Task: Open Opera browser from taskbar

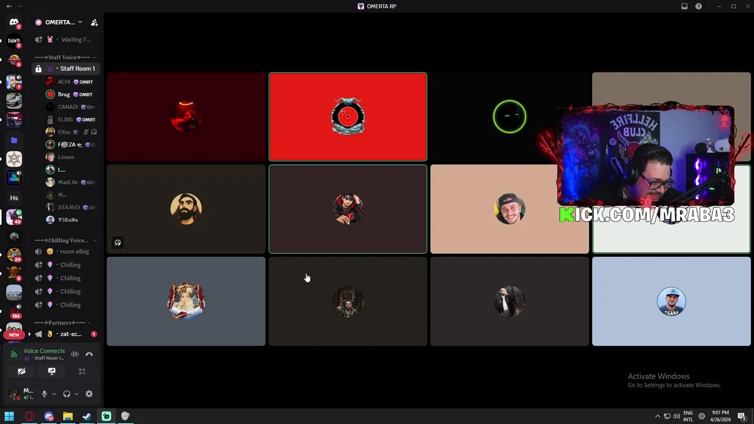Action: [x=29, y=416]
